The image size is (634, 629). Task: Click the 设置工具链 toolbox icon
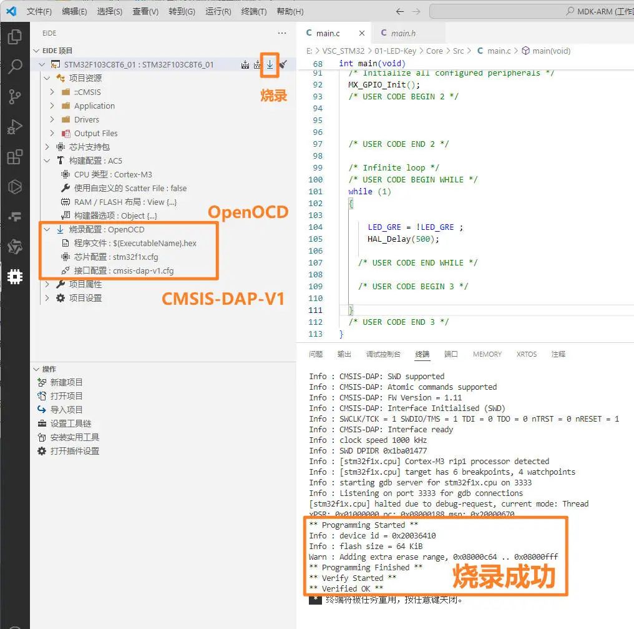click(x=42, y=423)
